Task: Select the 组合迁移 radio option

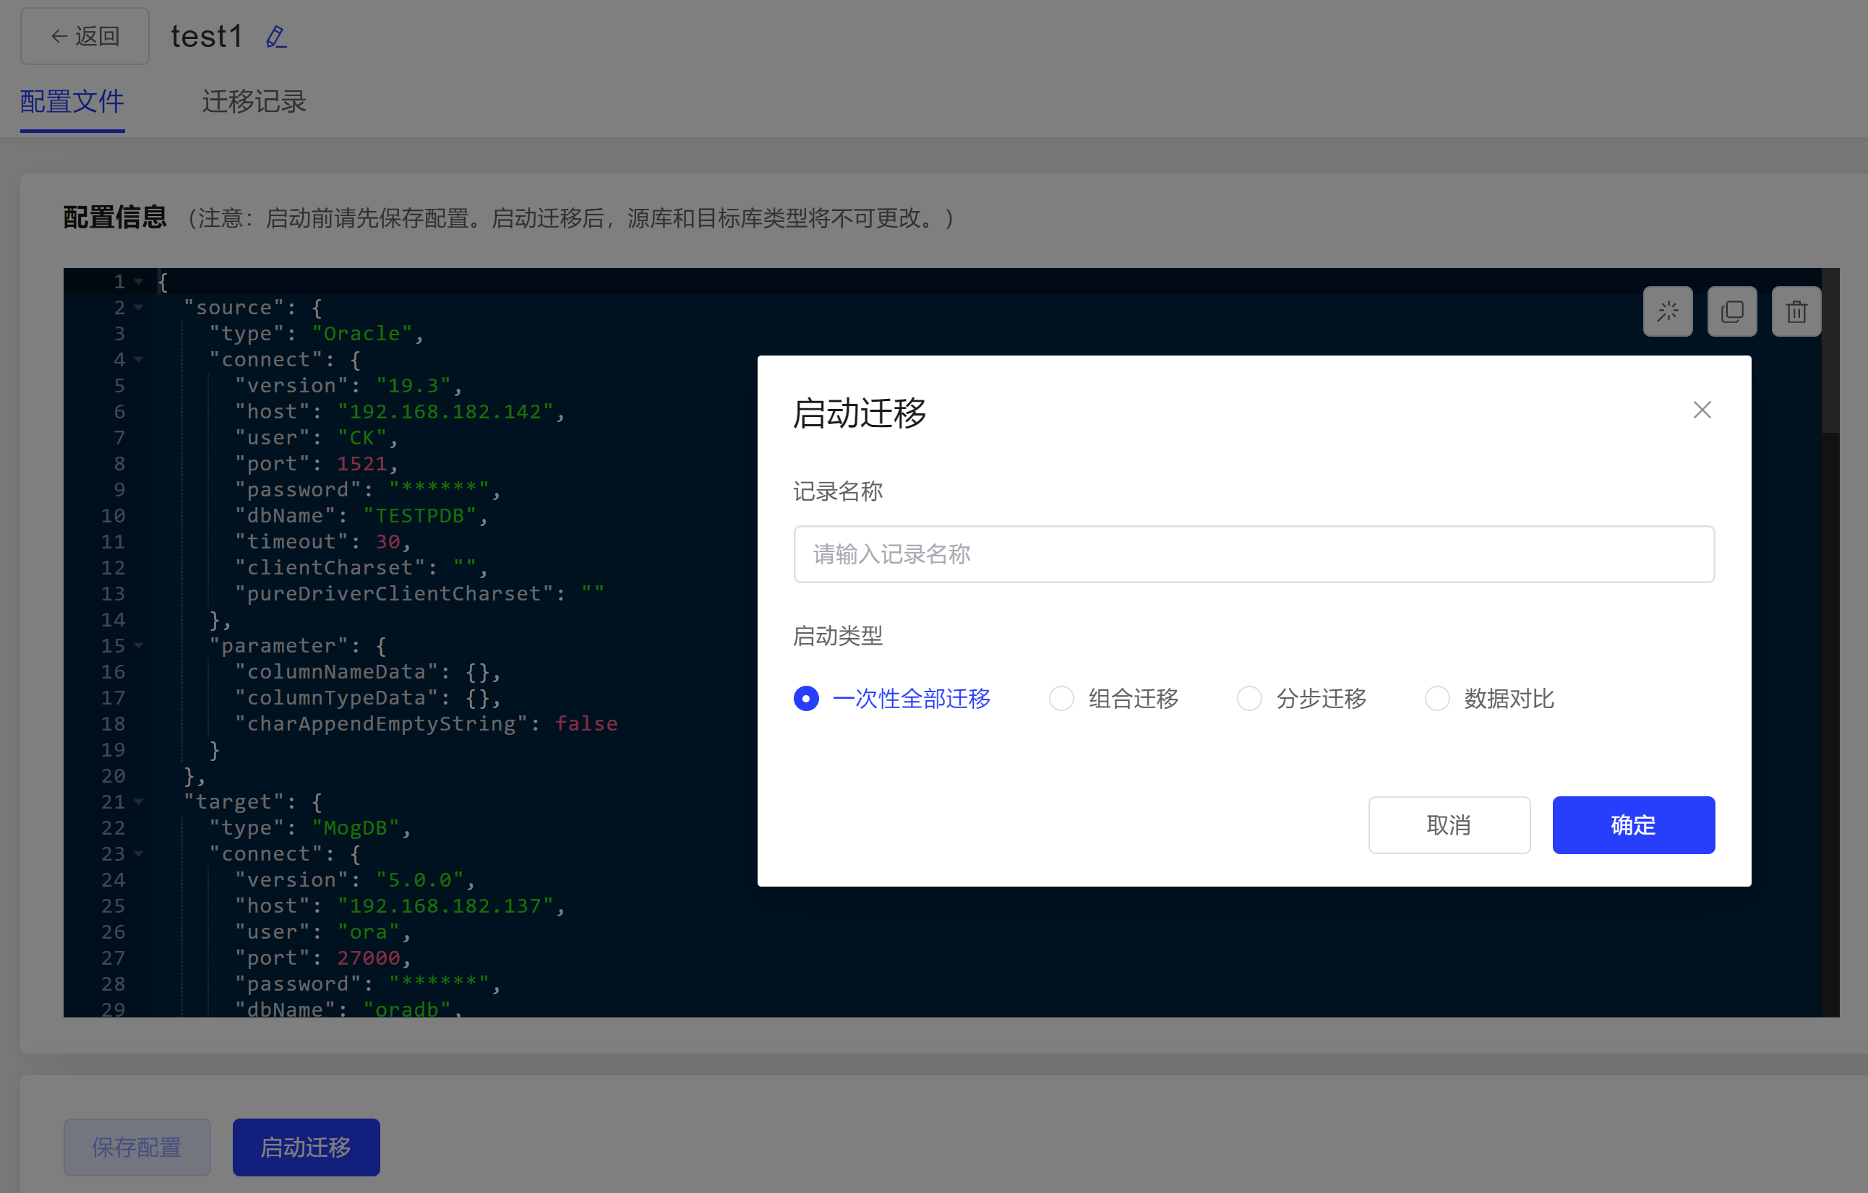Action: (1061, 697)
